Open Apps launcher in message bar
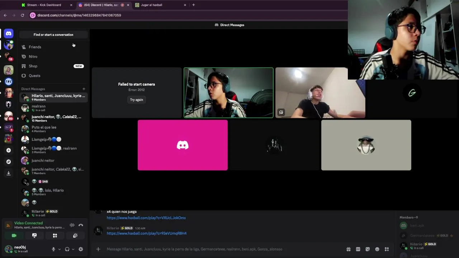The height and width of the screenshot is (258, 459). 387,249
